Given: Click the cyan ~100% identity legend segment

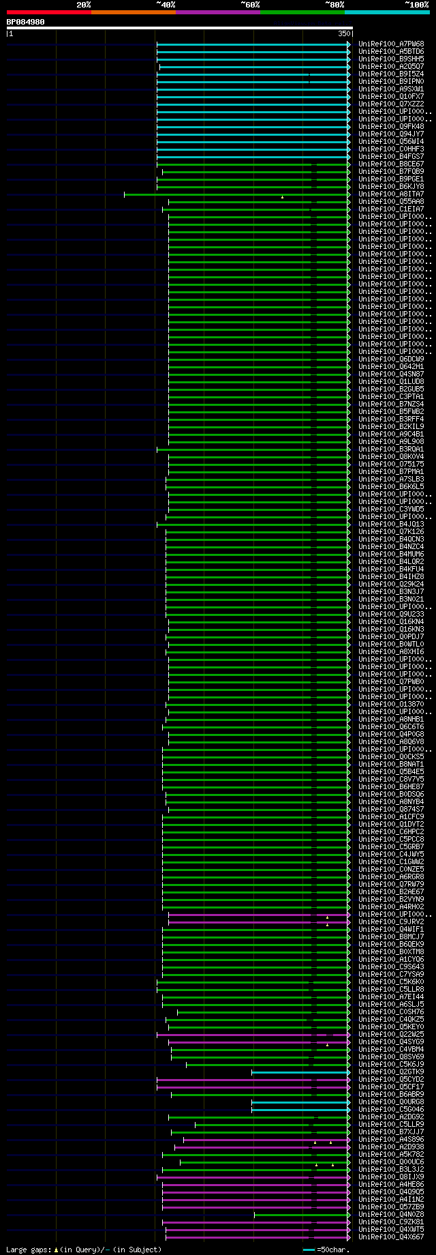Looking at the screenshot, I should 387,12.
